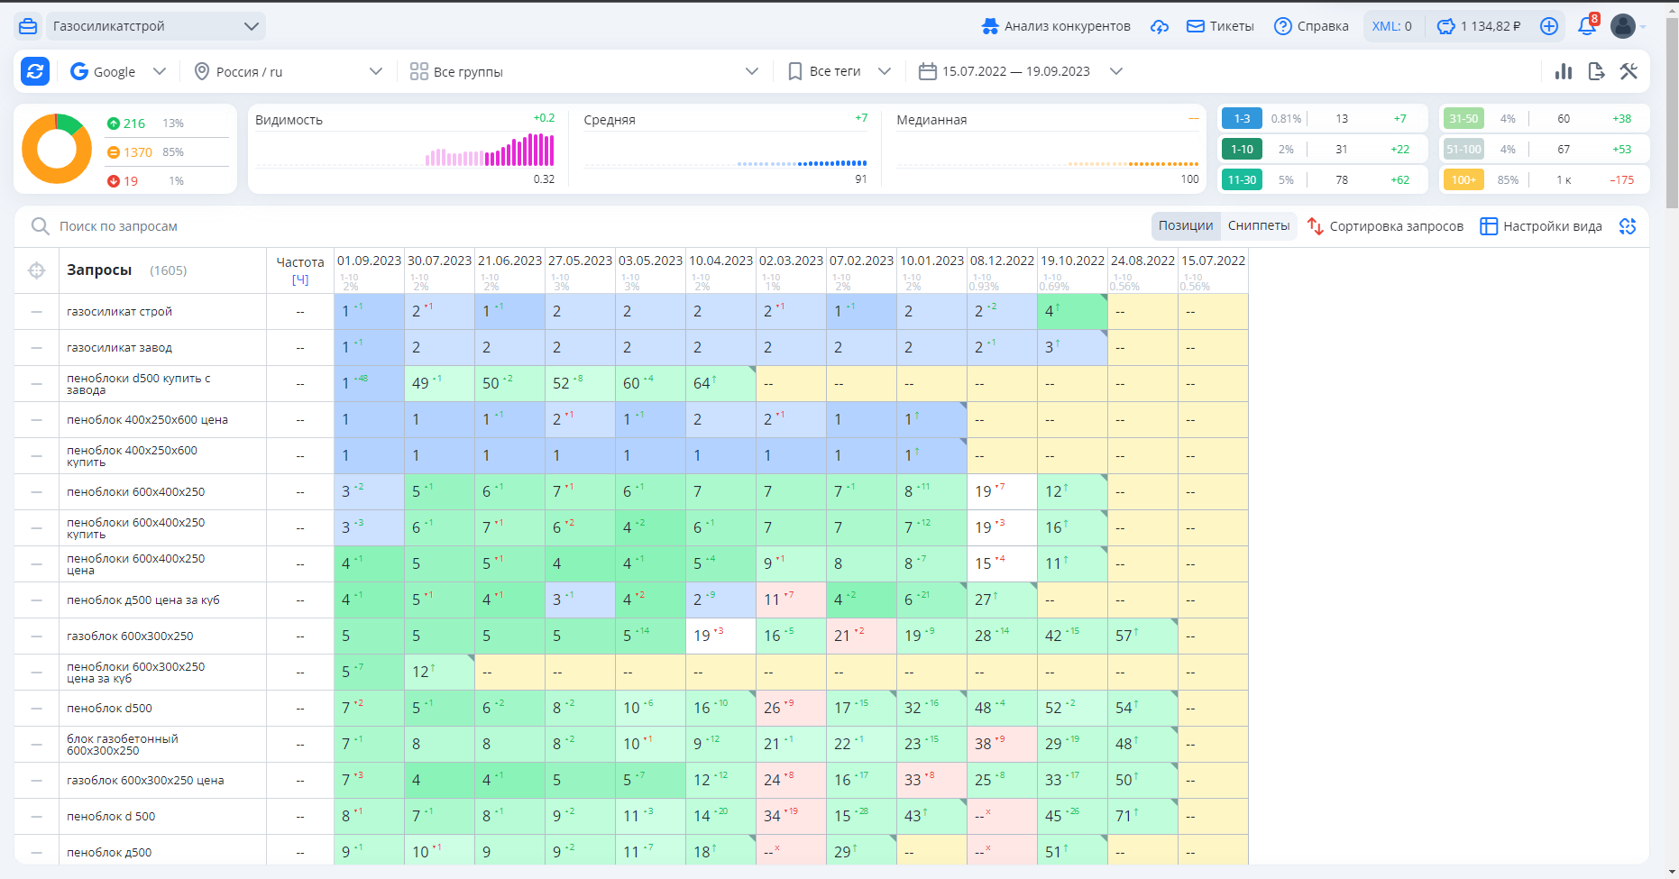Open notifications bell icon
The height and width of the screenshot is (879, 1679).
point(1587,26)
